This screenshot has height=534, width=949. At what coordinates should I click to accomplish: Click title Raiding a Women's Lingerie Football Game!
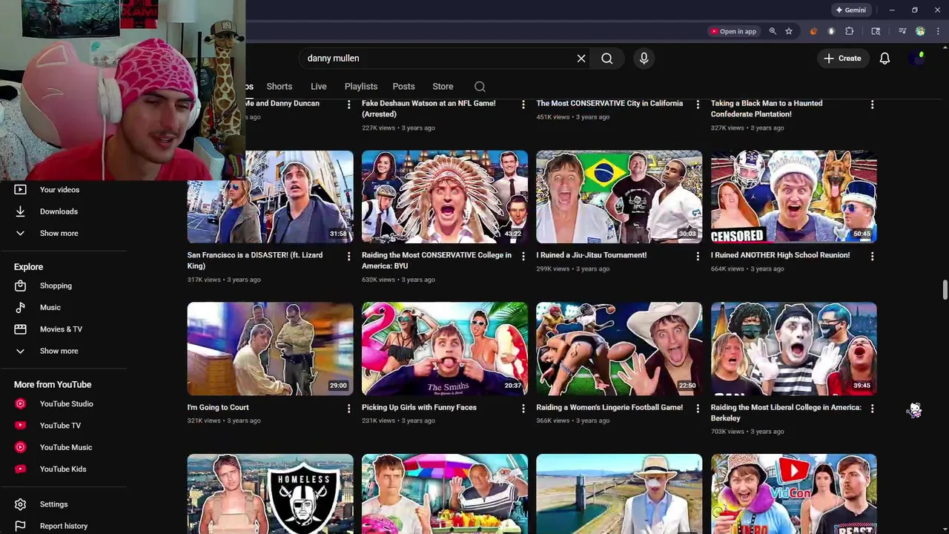609,407
